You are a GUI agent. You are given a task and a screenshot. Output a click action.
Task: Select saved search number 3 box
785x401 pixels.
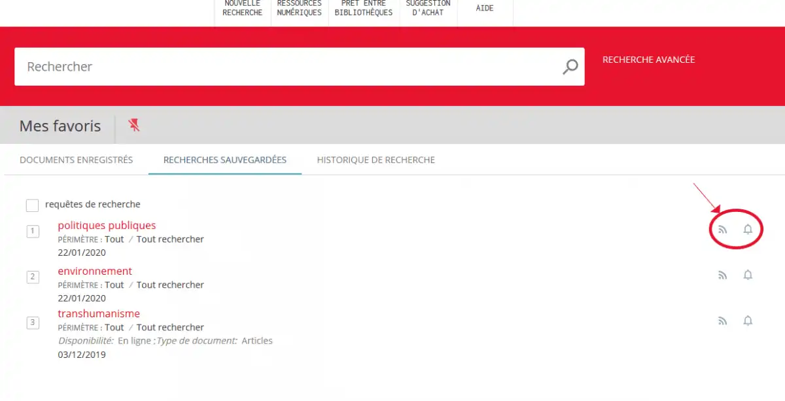point(33,323)
